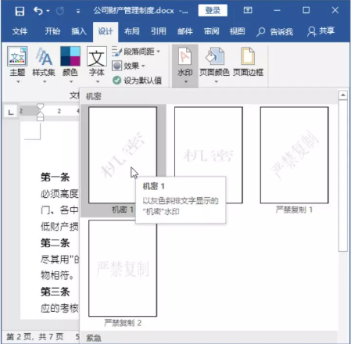Open the 样式集 style set icon
The height and width of the screenshot is (344, 351).
point(44,56)
